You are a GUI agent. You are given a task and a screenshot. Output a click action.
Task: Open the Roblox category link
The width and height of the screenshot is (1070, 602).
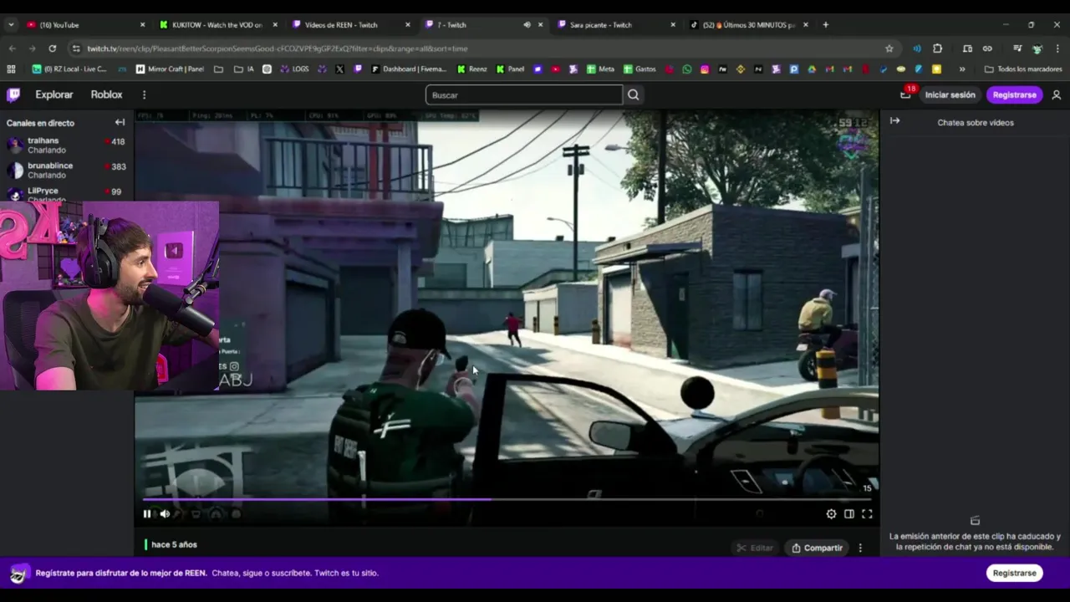pos(106,94)
